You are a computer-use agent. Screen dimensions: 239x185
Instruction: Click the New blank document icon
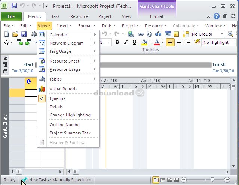[x=7, y=34]
